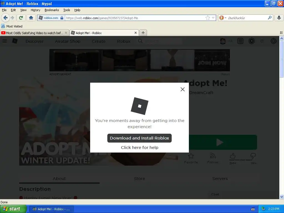Dislike the game with thumbs down
The height and width of the screenshot is (213, 284).
click(253, 156)
